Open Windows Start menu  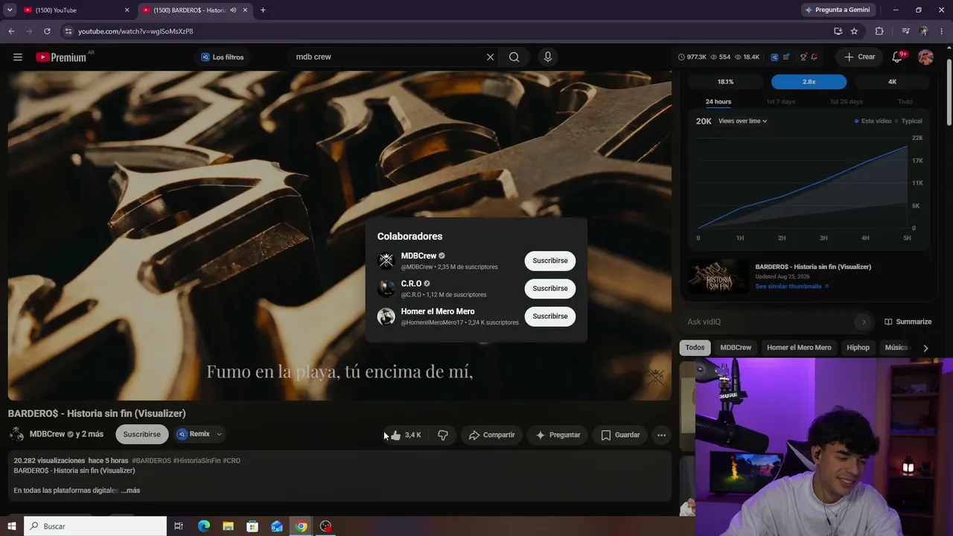(x=11, y=526)
